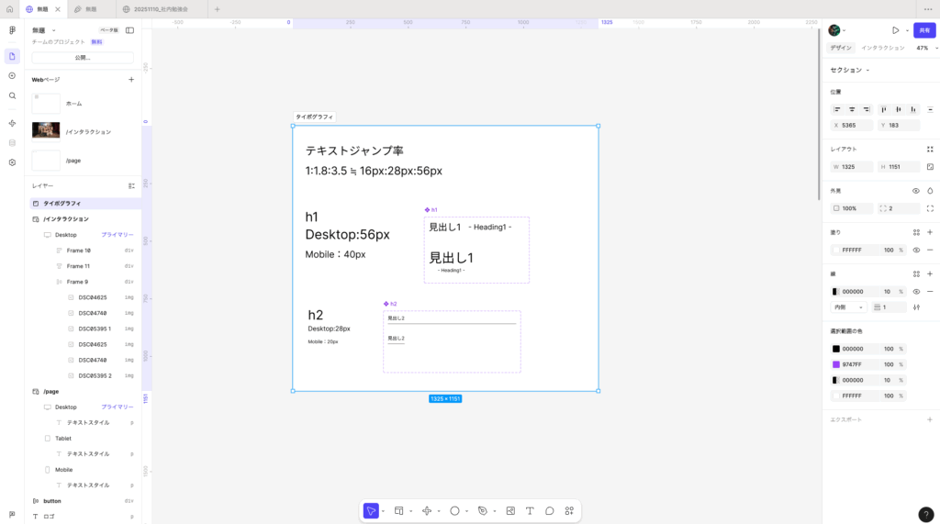This screenshot has height=524, width=940.
Task: Select the タイポグラフィ layer in layers panel
Action: (x=62, y=203)
